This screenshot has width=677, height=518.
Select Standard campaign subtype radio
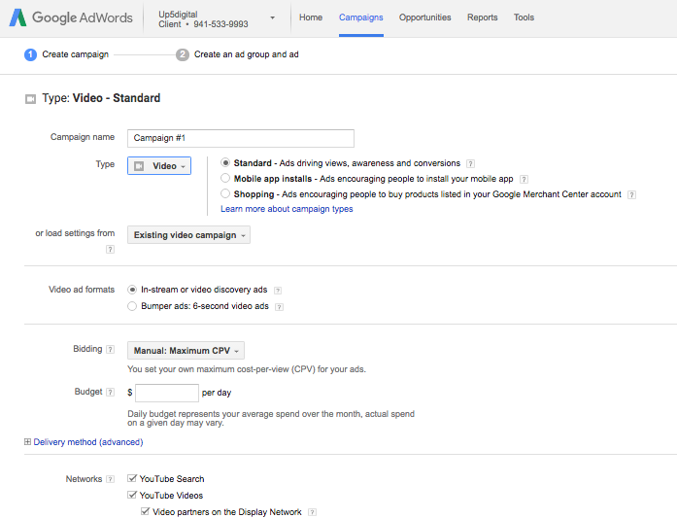[225, 163]
